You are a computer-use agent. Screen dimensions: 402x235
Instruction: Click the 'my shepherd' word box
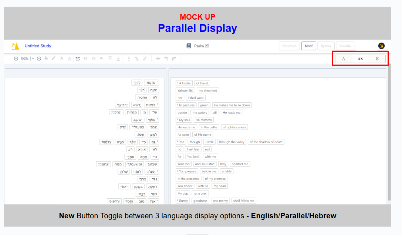tap(207, 90)
